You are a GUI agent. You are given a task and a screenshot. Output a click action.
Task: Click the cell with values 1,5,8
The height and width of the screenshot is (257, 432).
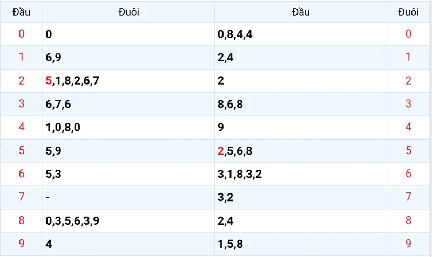230,244
